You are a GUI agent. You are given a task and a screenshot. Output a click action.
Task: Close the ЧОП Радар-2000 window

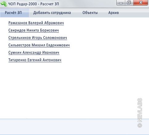141,3
